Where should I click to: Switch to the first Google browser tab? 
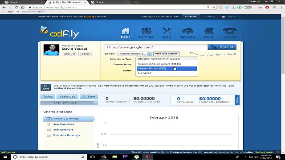[x=24, y=2]
